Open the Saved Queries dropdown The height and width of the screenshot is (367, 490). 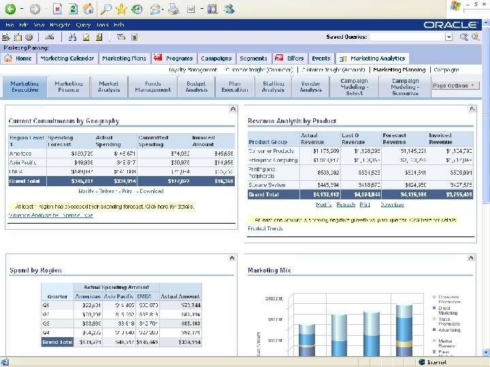[x=448, y=37]
